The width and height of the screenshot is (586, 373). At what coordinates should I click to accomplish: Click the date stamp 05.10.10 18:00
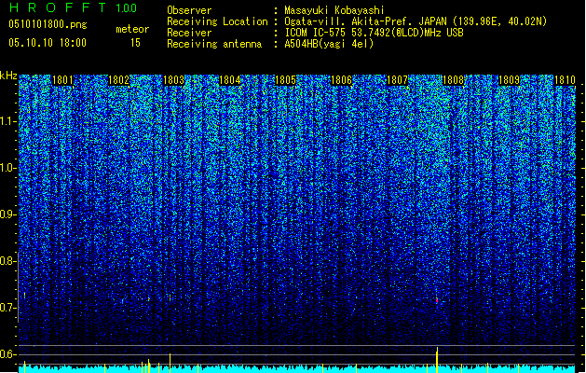tap(48, 43)
